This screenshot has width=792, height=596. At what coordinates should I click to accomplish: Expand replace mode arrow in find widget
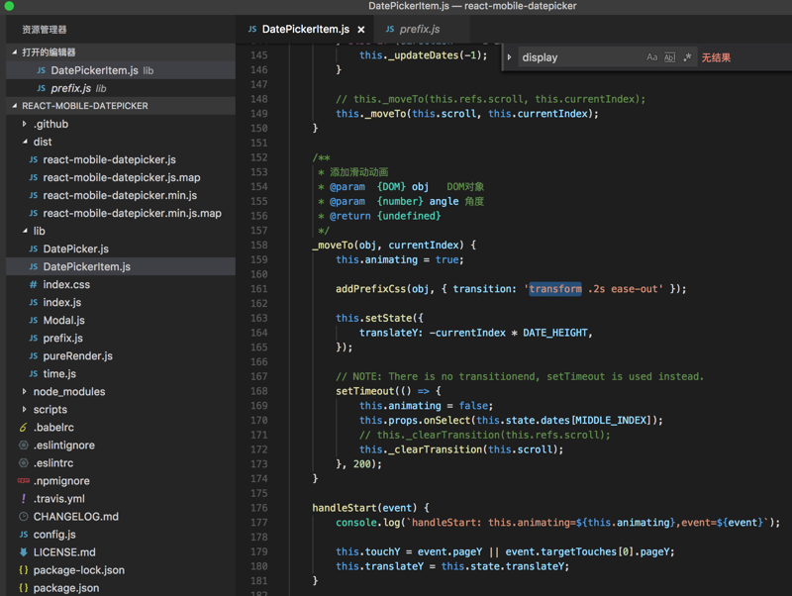510,57
